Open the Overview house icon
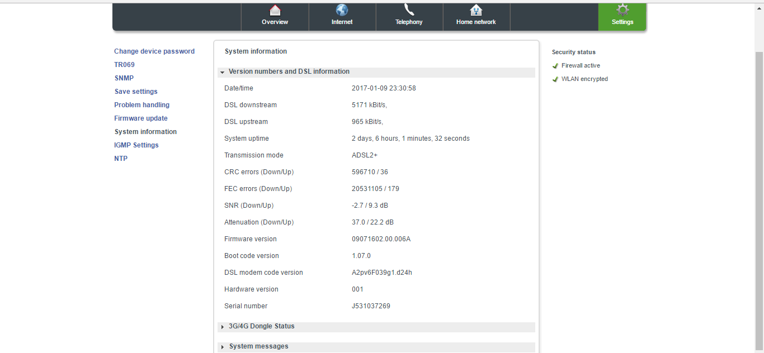Viewport: 764px width, 353px height. pyautogui.click(x=275, y=10)
